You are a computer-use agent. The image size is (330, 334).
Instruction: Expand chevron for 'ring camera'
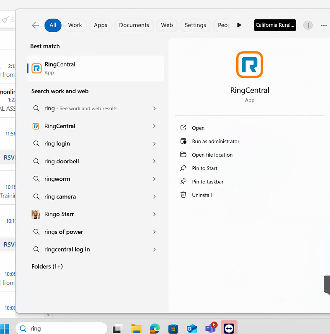coord(154,196)
